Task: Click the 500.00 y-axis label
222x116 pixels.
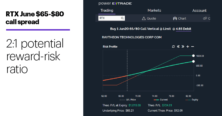Action: (x=199, y=66)
